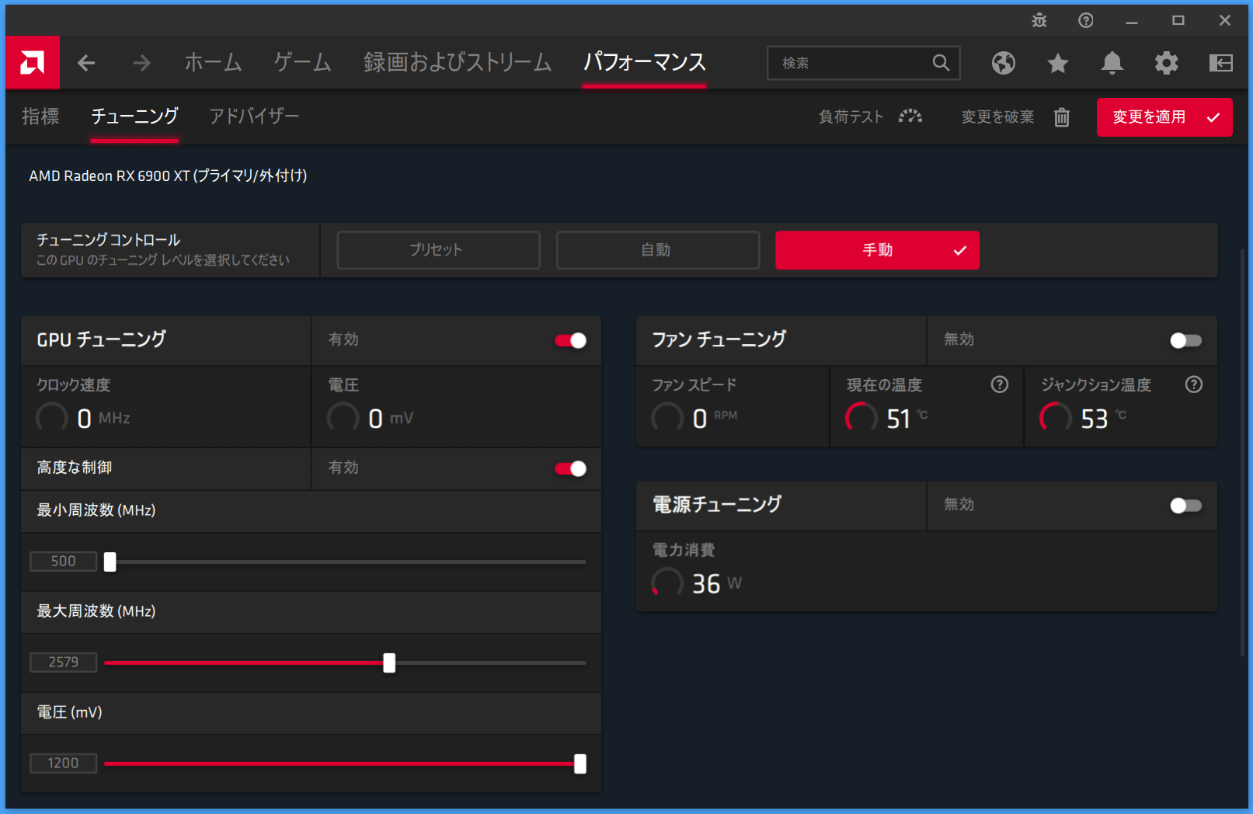
Task: Minimize the Radeon Software window
Action: [x=1132, y=21]
